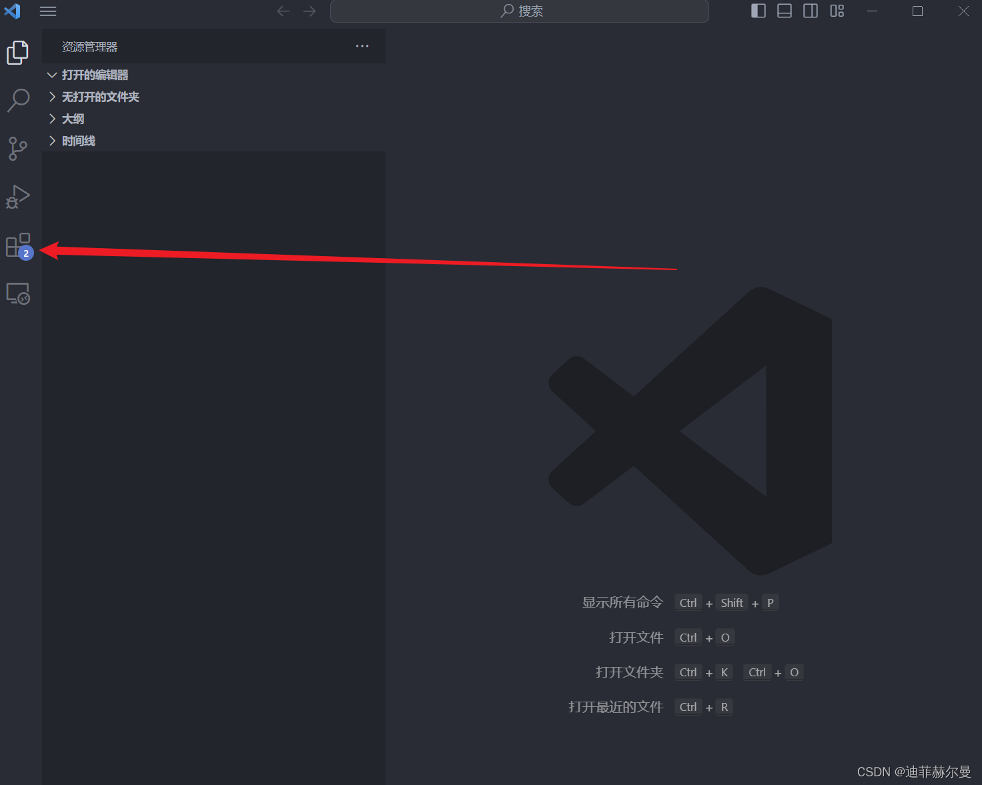The image size is (982, 785).
Task: Open the Run and Debug view
Action: [x=18, y=197]
